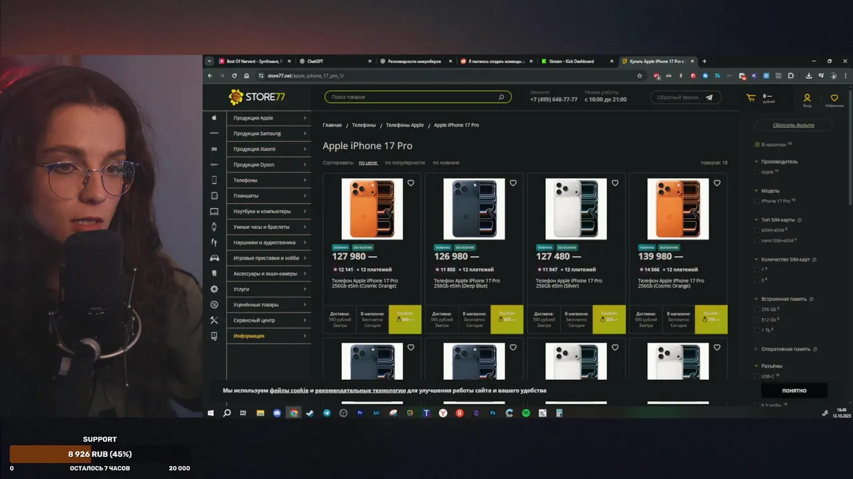Accept cookies with the ПОНЯТНО button
Viewport: 853px width, 479px height.
tap(794, 391)
